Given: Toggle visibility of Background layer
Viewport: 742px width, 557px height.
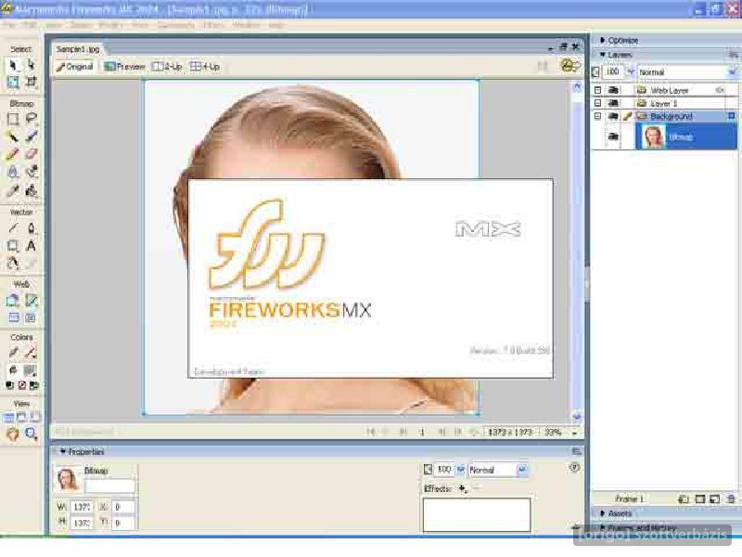Looking at the screenshot, I should coord(613,116).
